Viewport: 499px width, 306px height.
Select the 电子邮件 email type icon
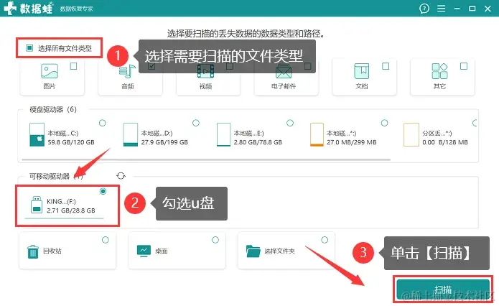click(284, 71)
